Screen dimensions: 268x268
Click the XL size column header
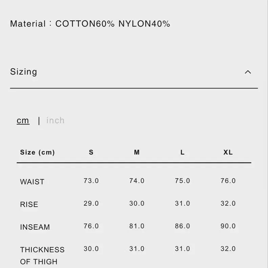[228, 152]
